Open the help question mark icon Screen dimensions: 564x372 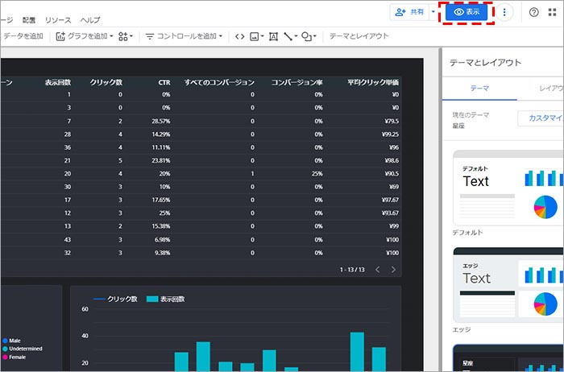(x=533, y=13)
